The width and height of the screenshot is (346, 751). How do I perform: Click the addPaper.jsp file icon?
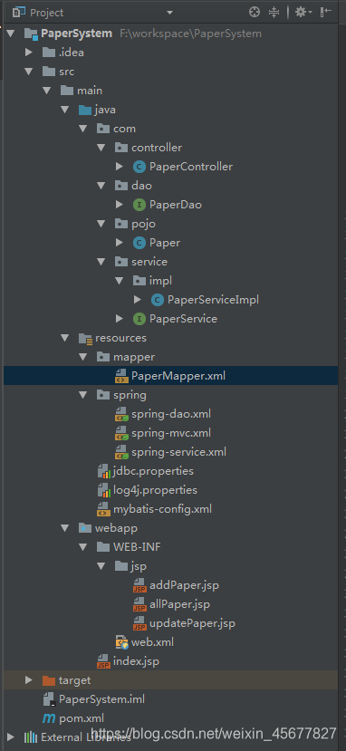(139, 585)
